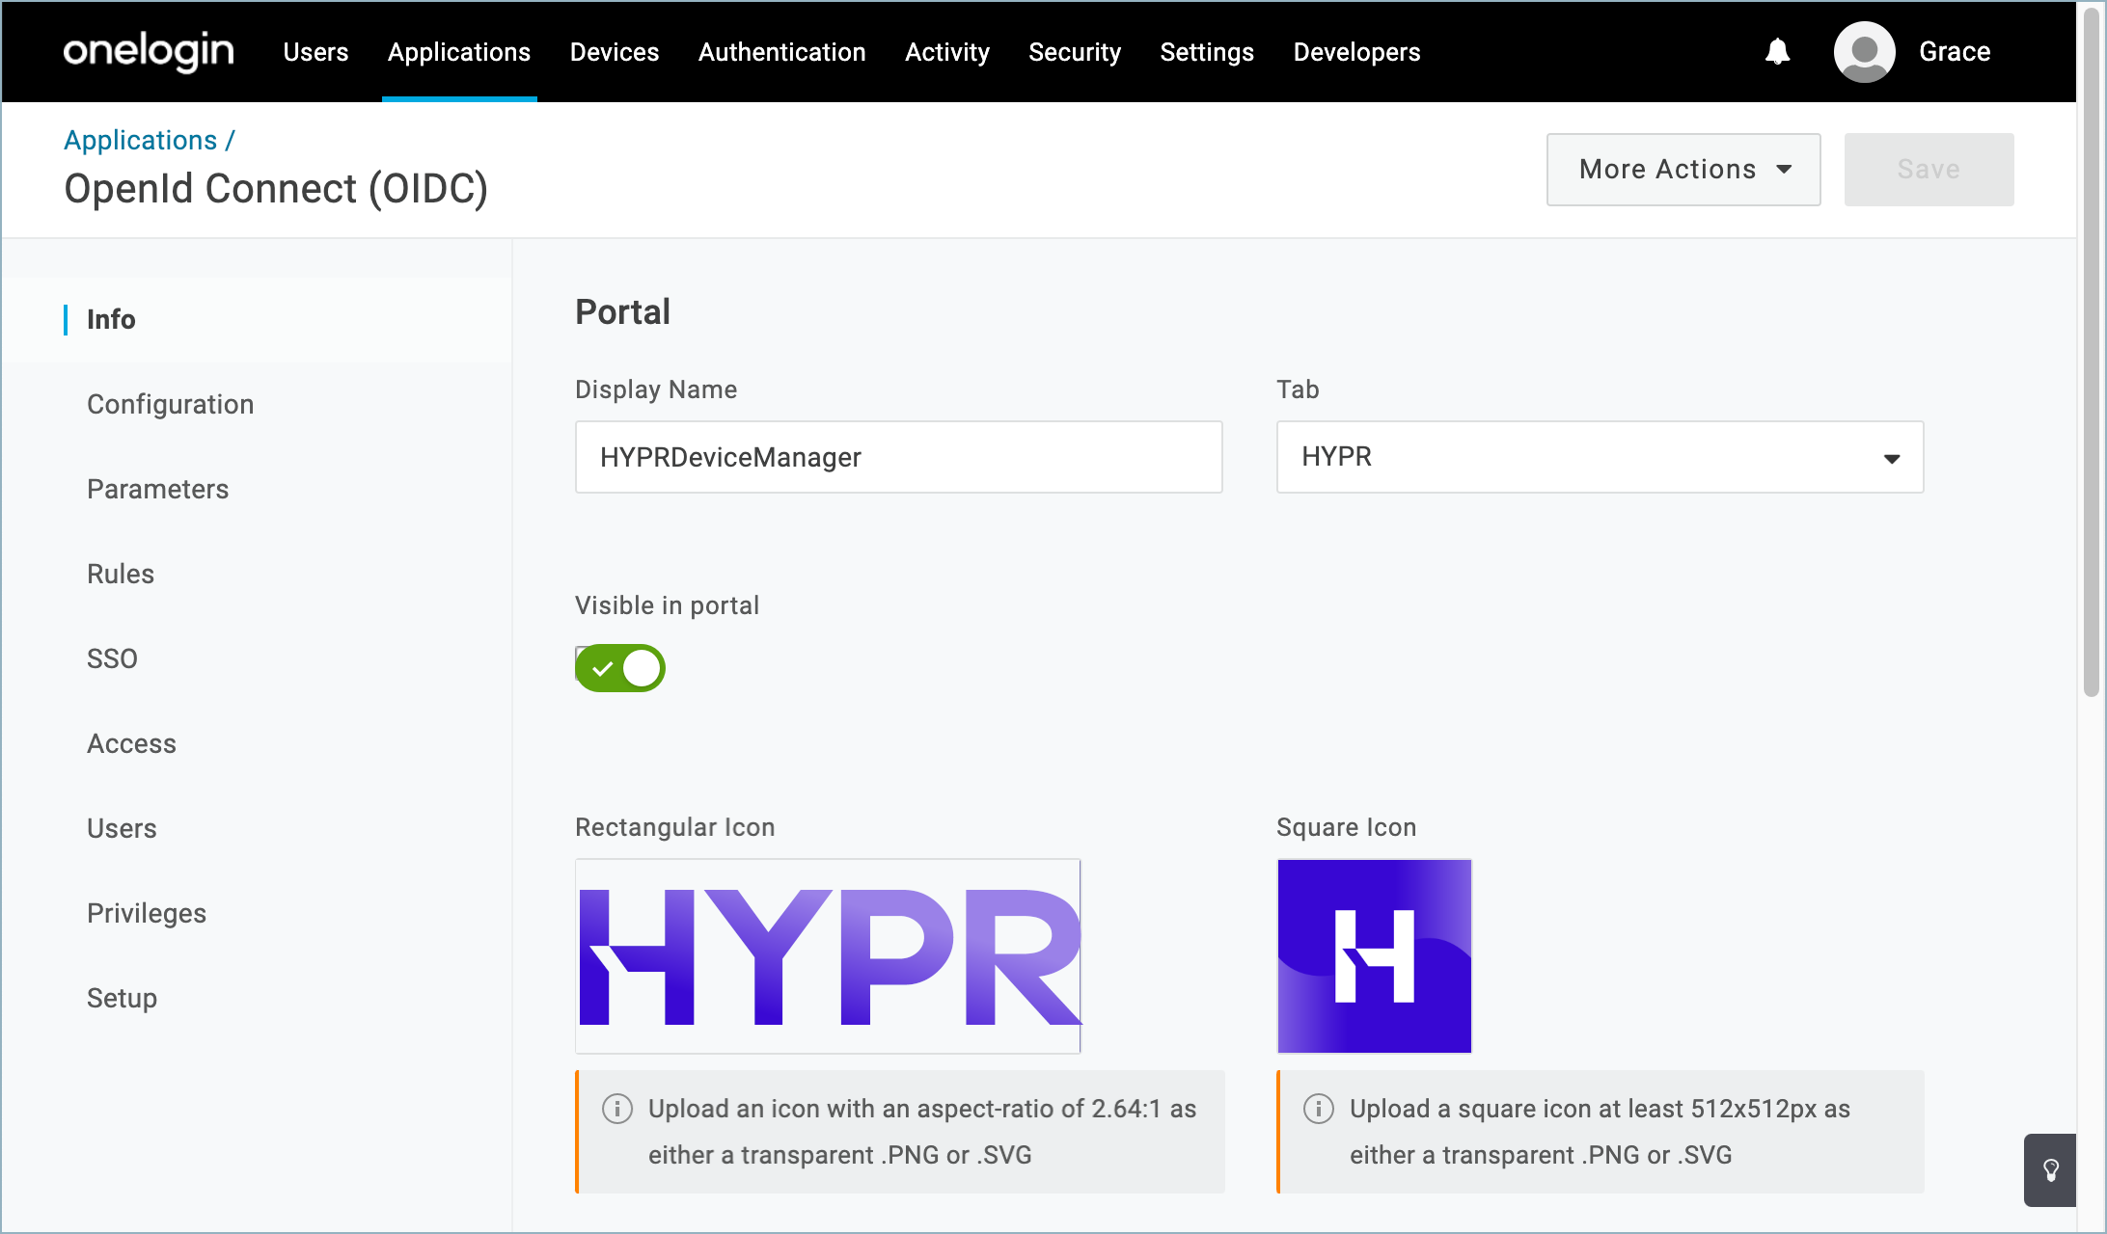Switch to the Users sidebar tab
The width and height of the screenshot is (2107, 1234).
coord(122,828)
